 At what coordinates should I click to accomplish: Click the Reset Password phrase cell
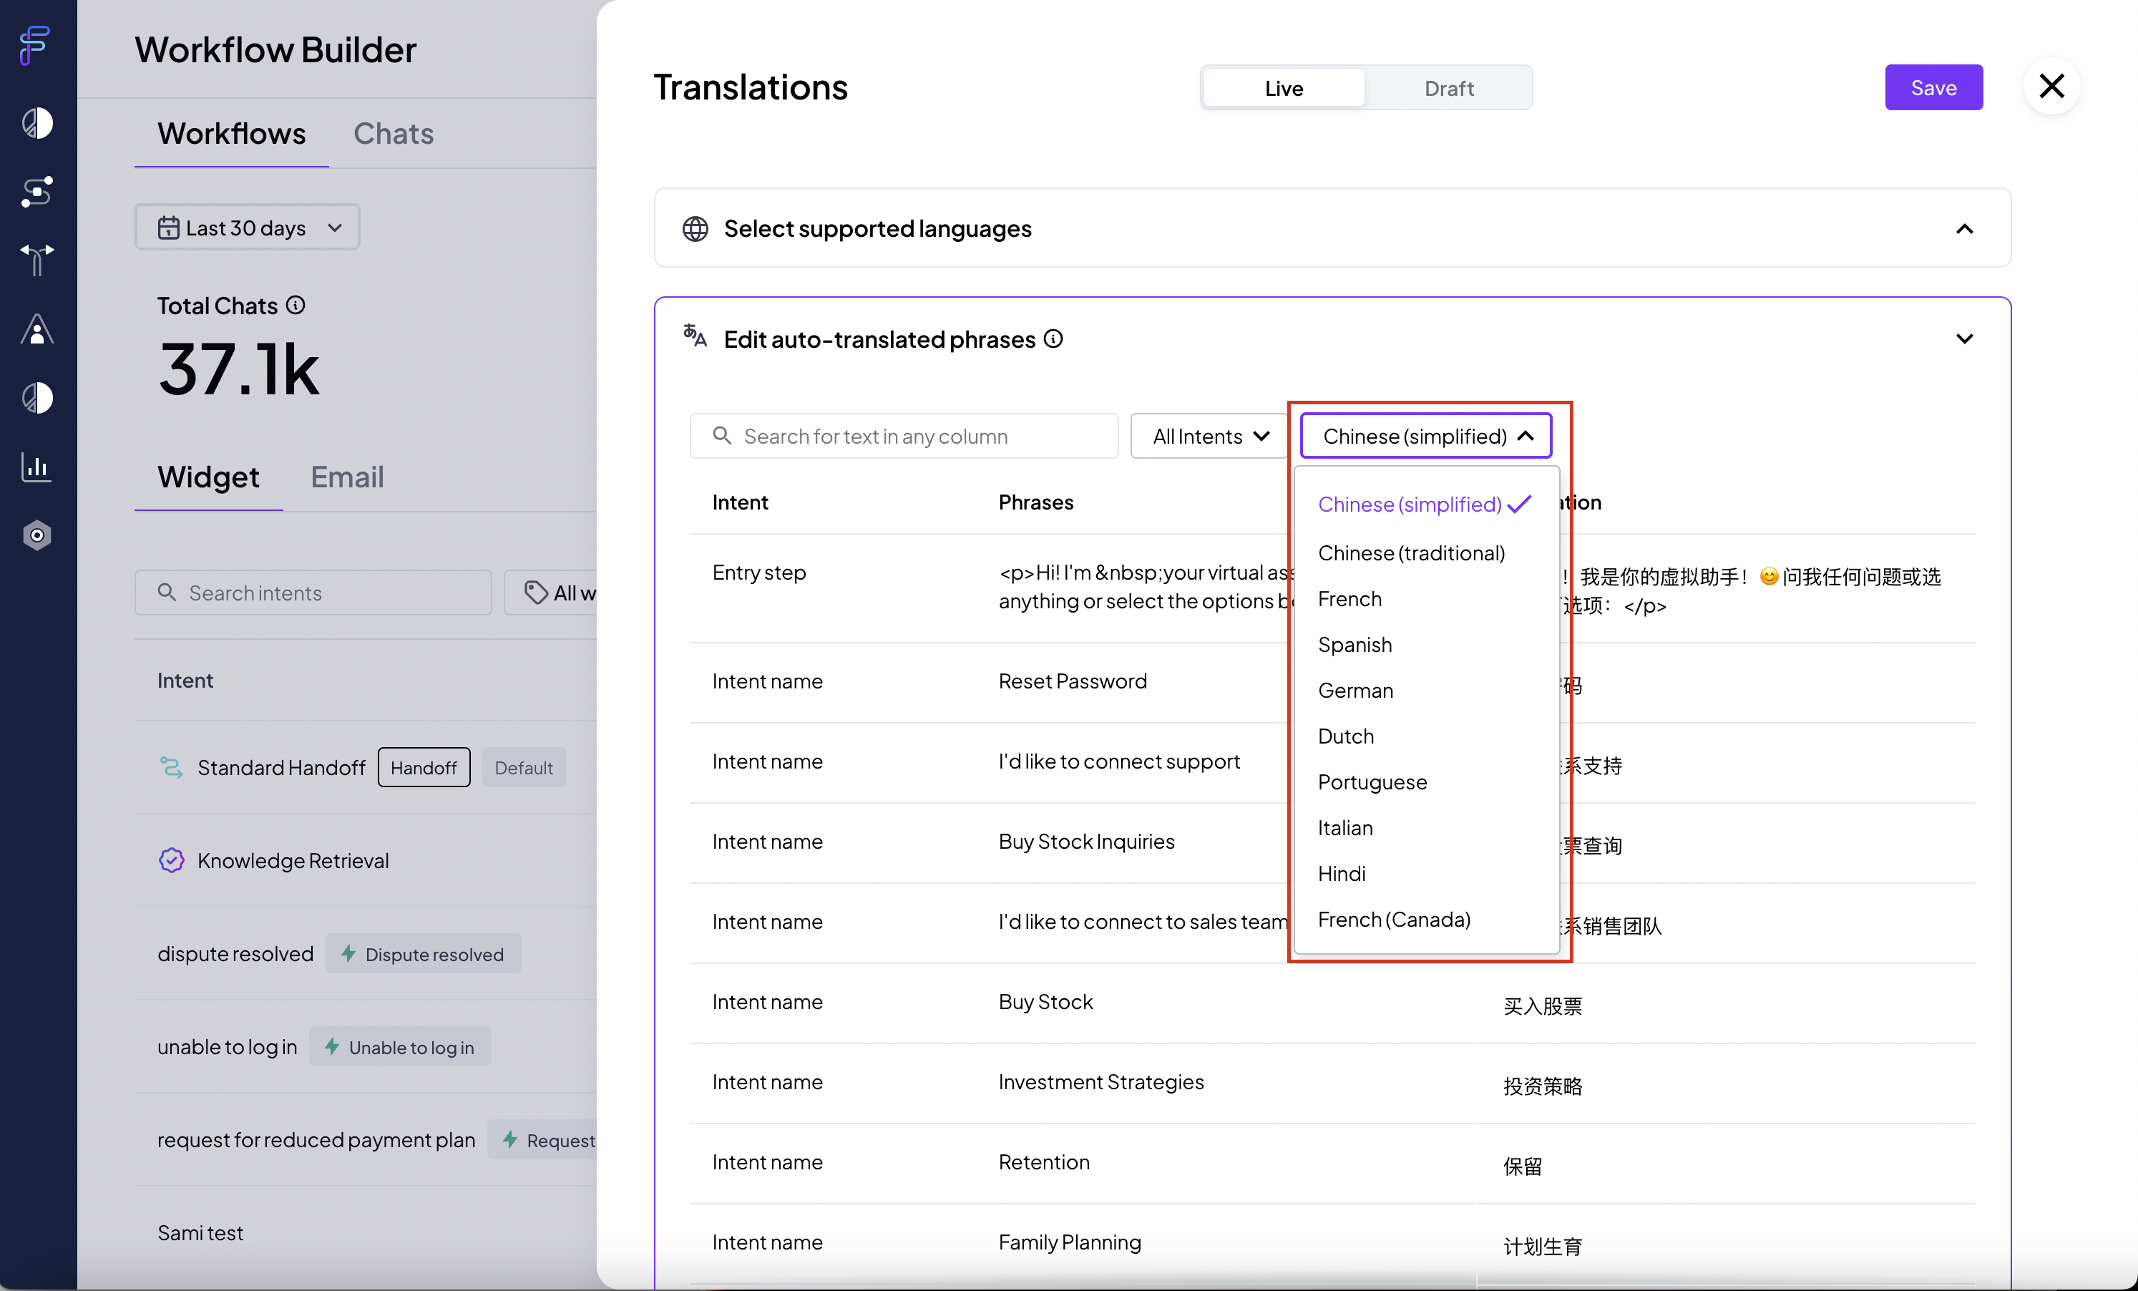click(1073, 682)
